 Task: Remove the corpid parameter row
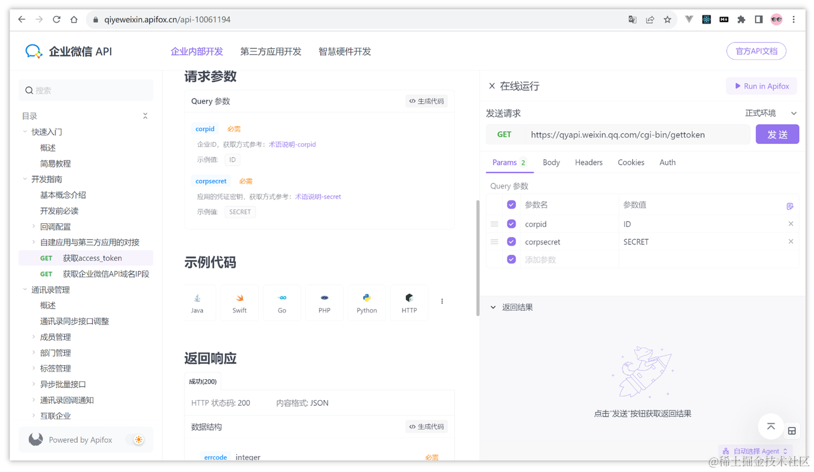click(x=790, y=224)
